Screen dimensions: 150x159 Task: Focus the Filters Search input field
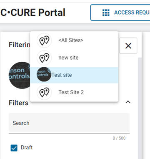click(69, 123)
